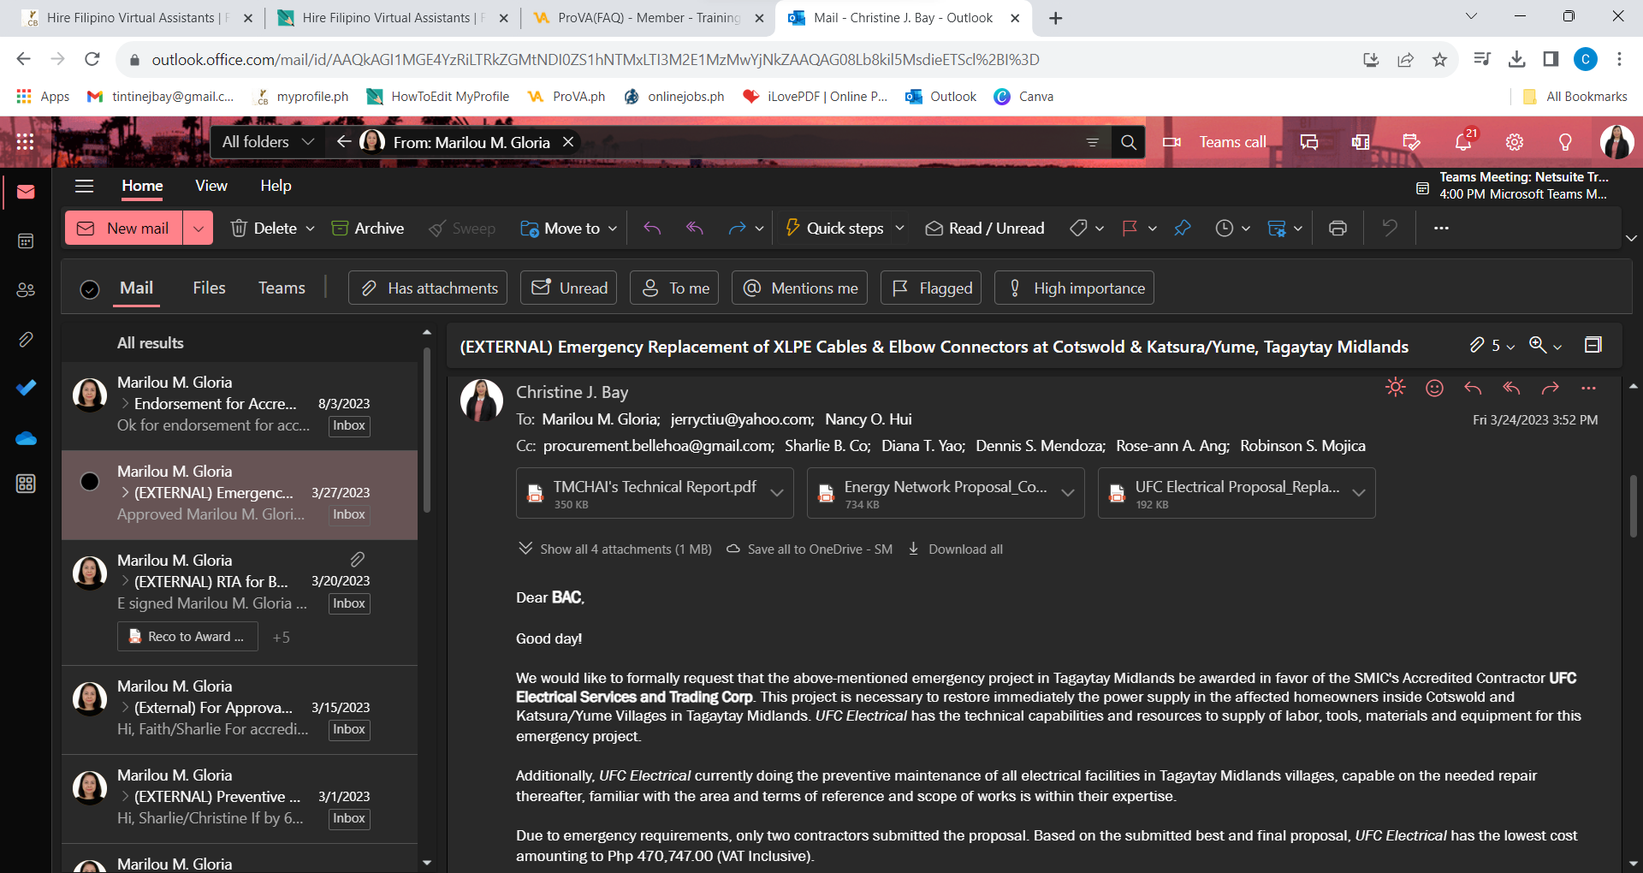Expand Energy Network Proposal attachment options
The width and height of the screenshot is (1643, 873).
click(x=1068, y=493)
